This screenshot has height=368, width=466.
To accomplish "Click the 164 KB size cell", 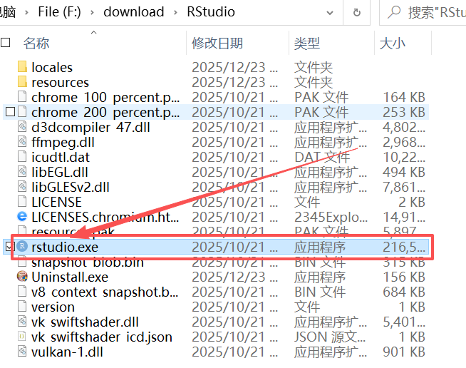I will (x=404, y=97).
